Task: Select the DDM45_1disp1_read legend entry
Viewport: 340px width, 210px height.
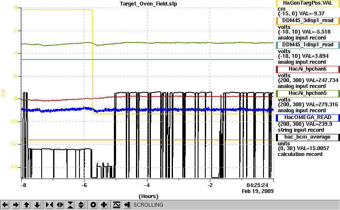Action: 308,45
